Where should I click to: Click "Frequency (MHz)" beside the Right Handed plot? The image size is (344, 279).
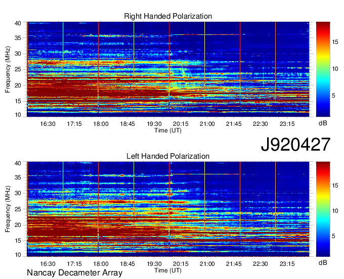[8, 69]
